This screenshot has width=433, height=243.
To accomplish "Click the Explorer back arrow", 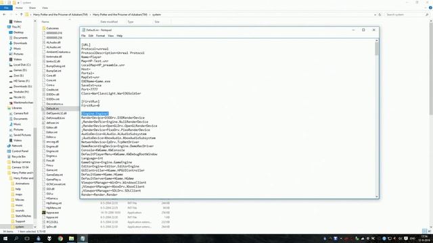I will tap(5, 15).
